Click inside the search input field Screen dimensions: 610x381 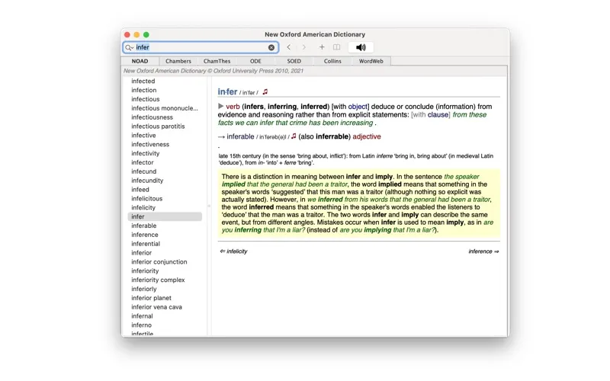click(x=201, y=47)
